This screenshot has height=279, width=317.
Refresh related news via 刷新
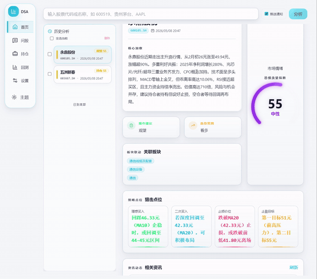pyautogui.click(x=294, y=268)
